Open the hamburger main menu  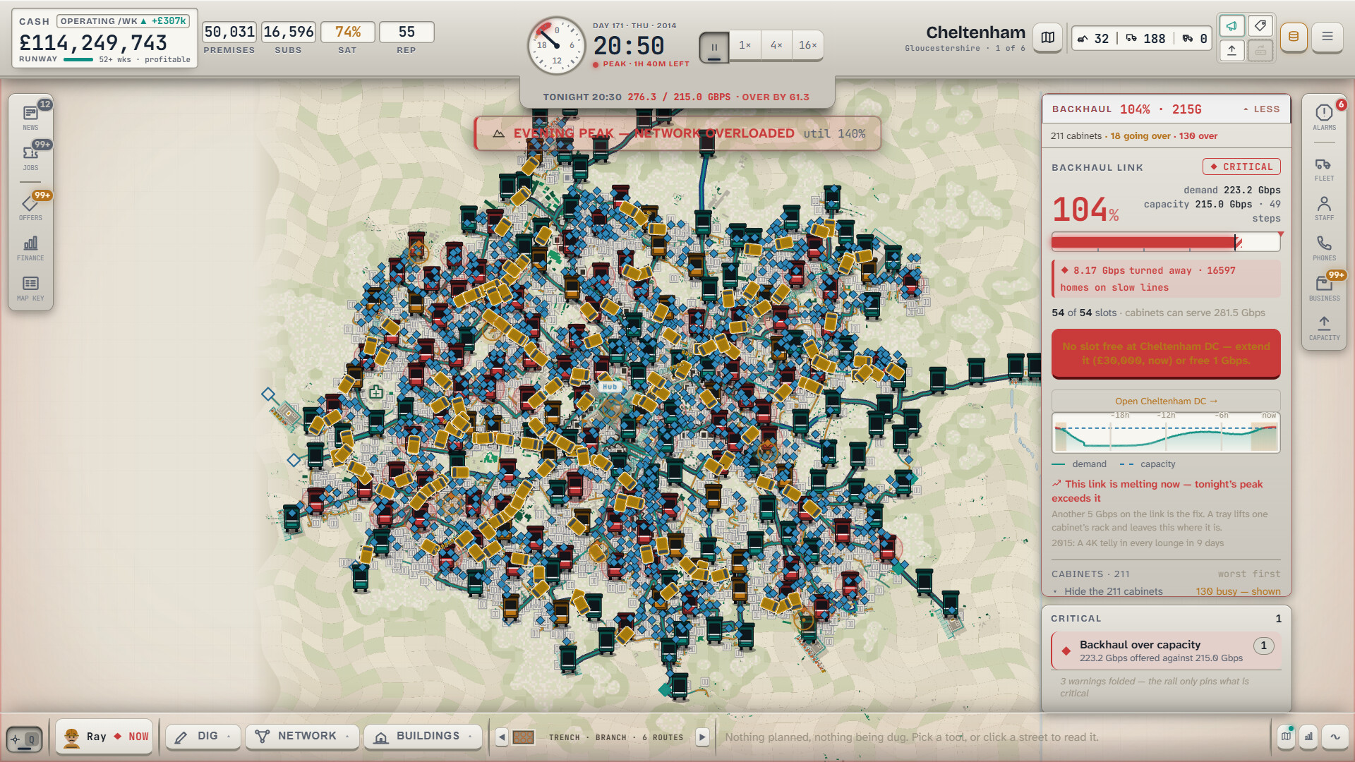(1327, 37)
